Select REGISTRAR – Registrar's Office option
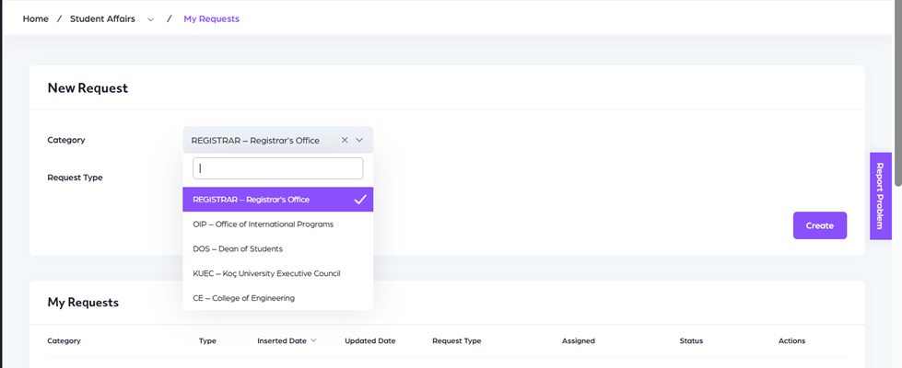Screen dimensions: 902x368 pos(252,199)
